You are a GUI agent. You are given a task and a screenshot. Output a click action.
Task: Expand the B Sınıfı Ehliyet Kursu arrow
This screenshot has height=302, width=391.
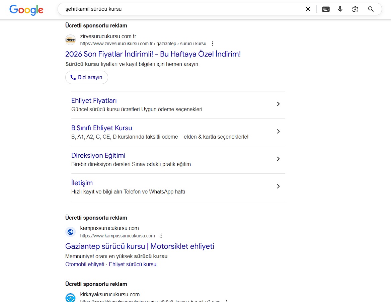click(x=278, y=132)
